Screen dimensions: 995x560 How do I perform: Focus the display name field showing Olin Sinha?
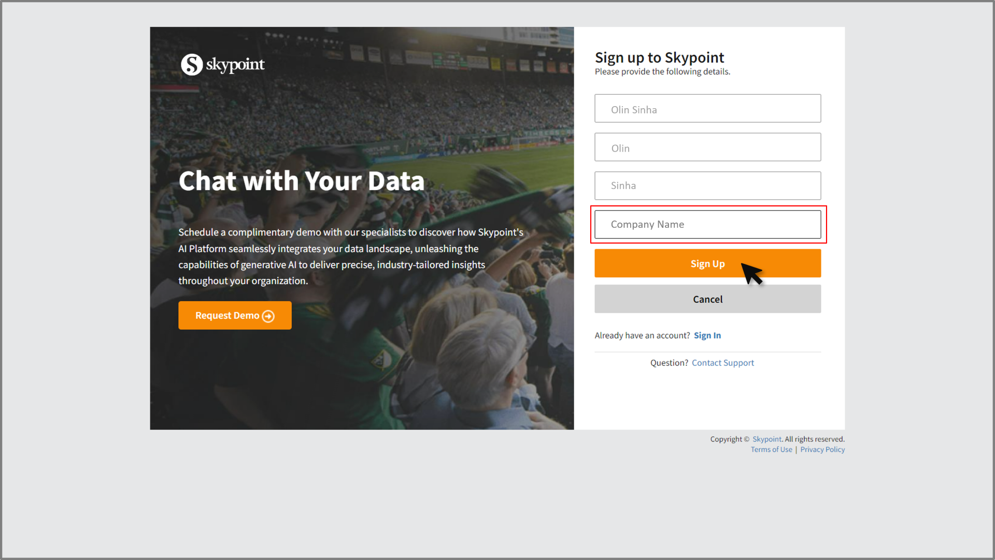(707, 109)
